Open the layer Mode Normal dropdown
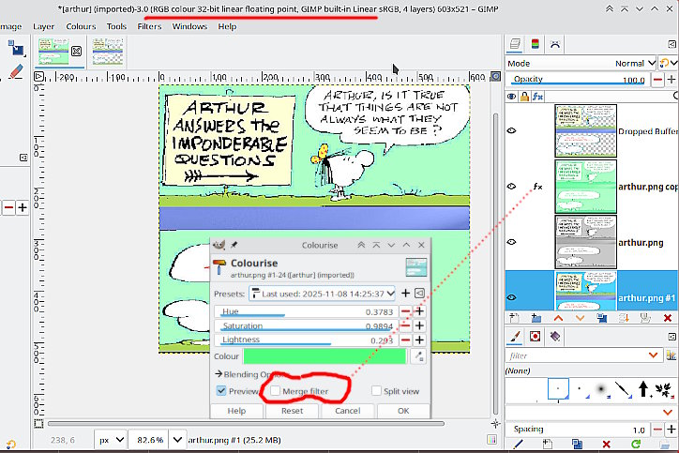This screenshot has width=679, height=453. point(581,63)
